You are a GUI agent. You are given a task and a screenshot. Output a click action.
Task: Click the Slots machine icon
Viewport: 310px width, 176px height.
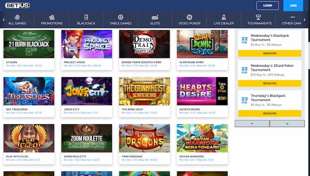pos(155,18)
